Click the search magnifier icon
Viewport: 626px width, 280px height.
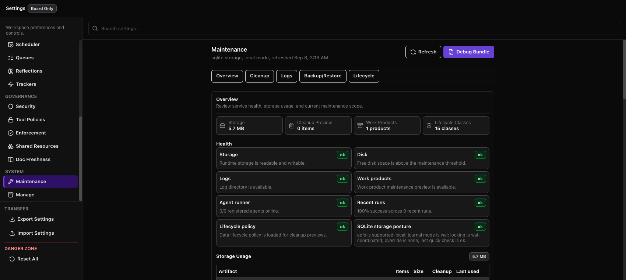point(95,28)
